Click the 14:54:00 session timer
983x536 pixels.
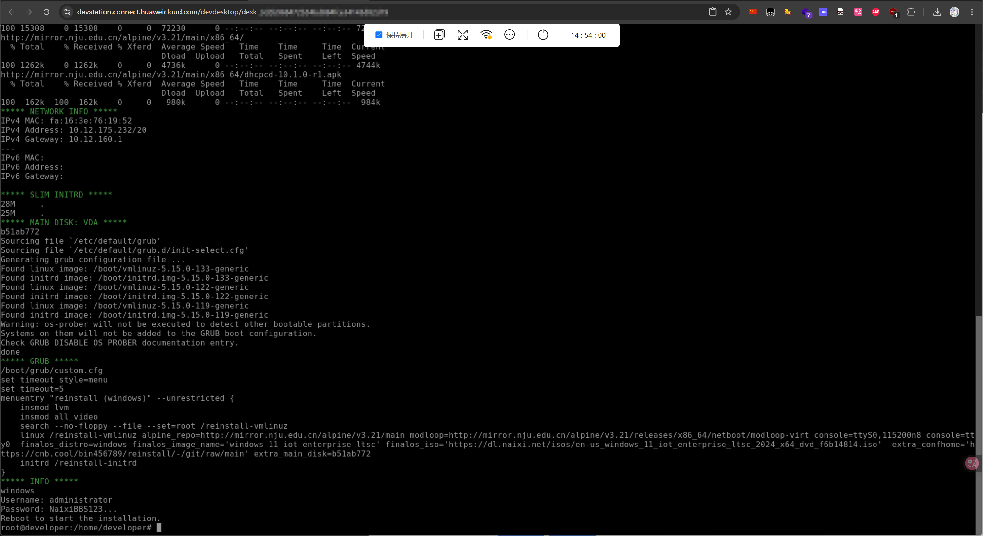(588, 35)
